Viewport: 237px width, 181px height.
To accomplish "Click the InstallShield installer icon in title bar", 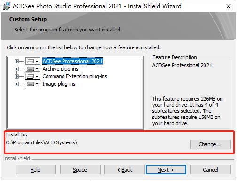I will [7, 6].
